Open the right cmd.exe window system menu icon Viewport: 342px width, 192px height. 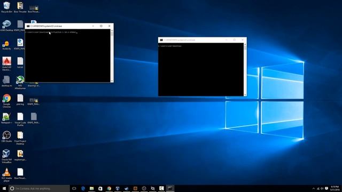(x=161, y=40)
